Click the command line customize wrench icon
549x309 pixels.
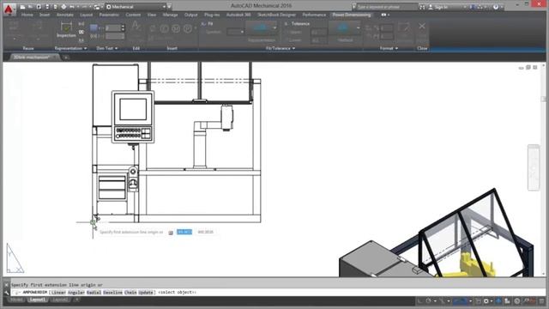[7, 292]
